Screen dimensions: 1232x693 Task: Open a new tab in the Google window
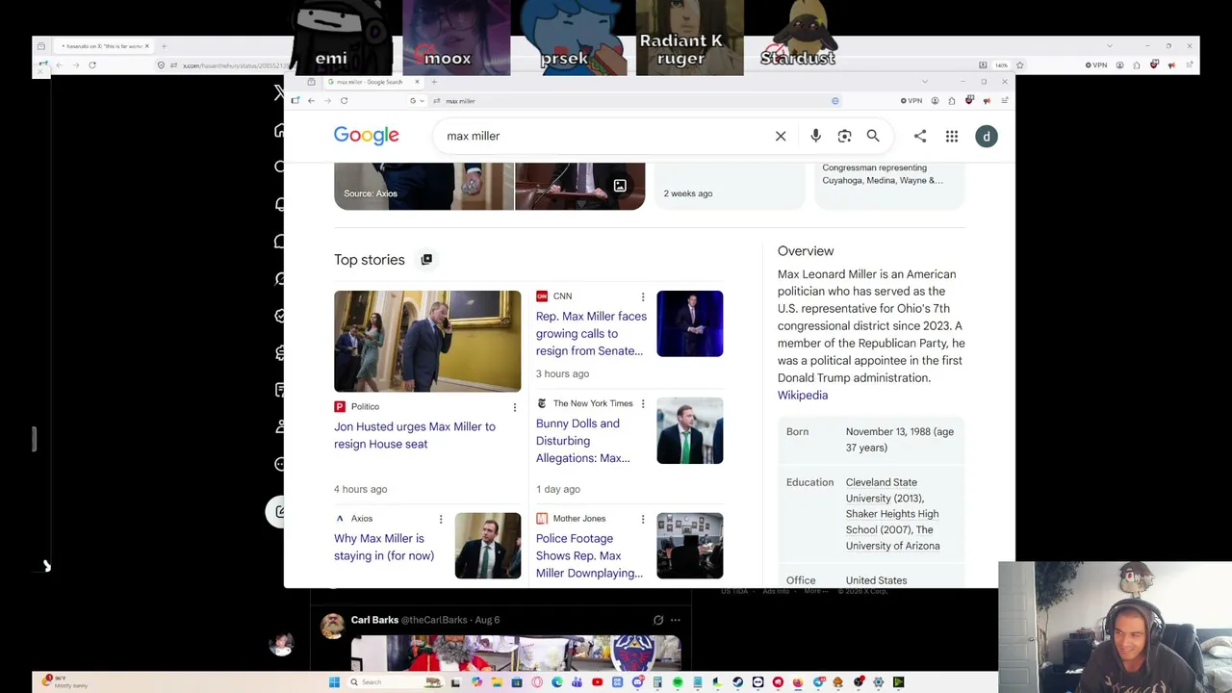(x=434, y=82)
